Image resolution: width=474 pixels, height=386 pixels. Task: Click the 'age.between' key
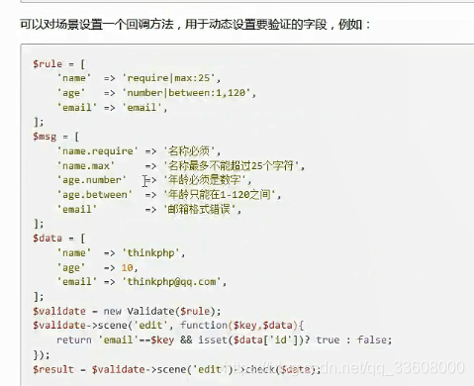coord(95,195)
